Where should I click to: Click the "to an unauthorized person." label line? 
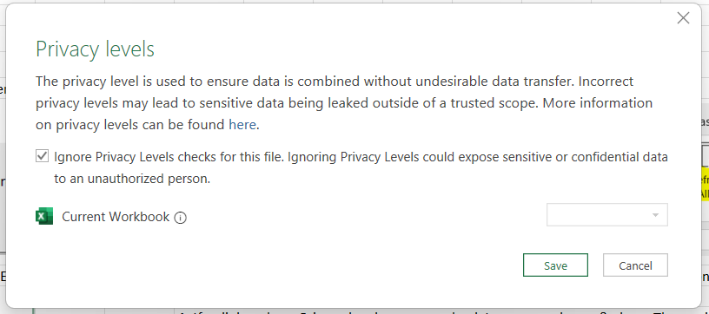click(x=132, y=179)
